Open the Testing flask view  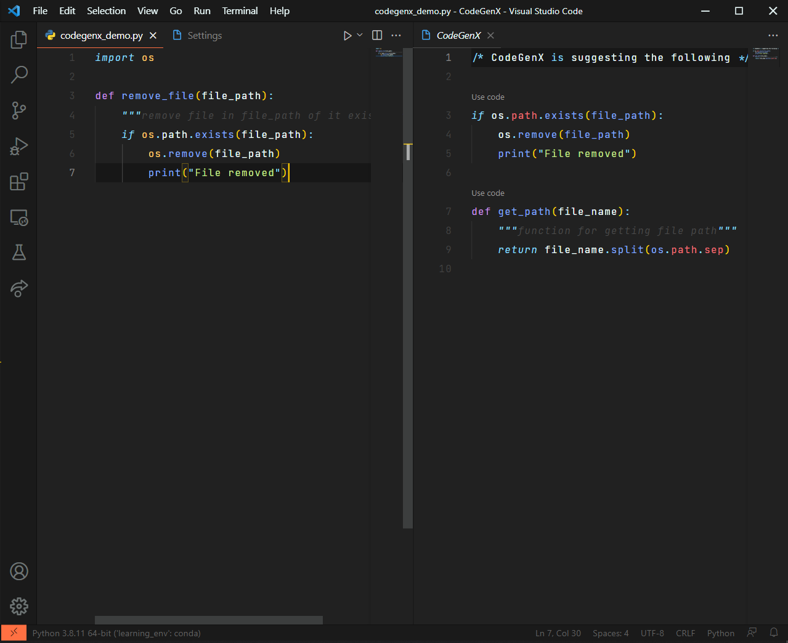[x=19, y=253]
